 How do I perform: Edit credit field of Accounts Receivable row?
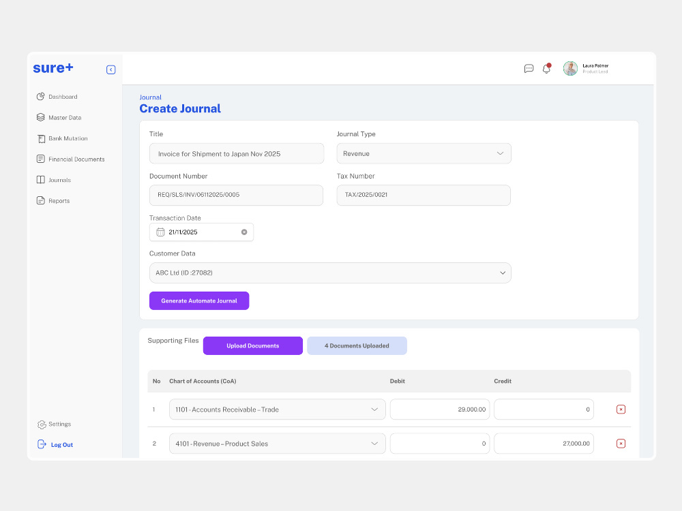(x=544, y=409)
